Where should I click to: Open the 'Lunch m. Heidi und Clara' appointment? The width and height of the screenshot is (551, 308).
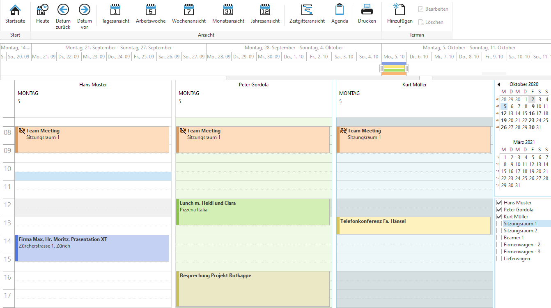click(x=253, y=212)
